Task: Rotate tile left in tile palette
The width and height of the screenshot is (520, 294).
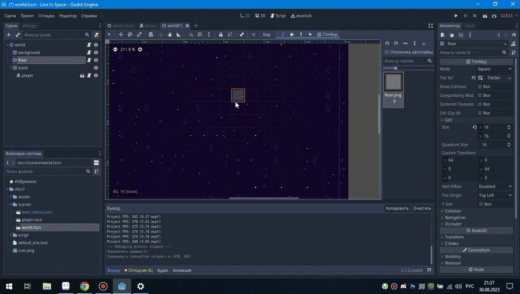Action: [x=387, y=43]
